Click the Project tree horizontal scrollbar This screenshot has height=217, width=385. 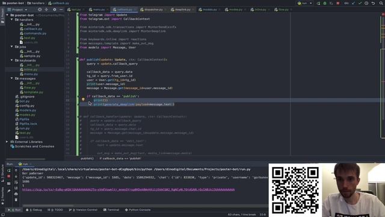[26, 159]
